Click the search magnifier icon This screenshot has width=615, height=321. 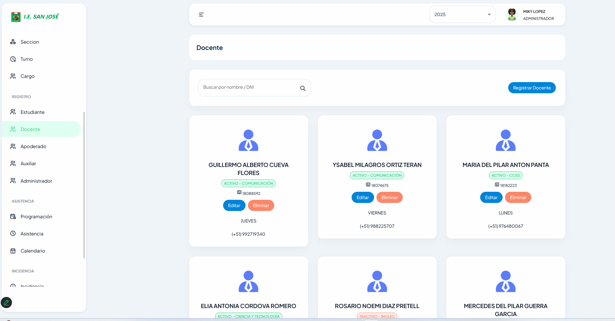pos(303,88)
